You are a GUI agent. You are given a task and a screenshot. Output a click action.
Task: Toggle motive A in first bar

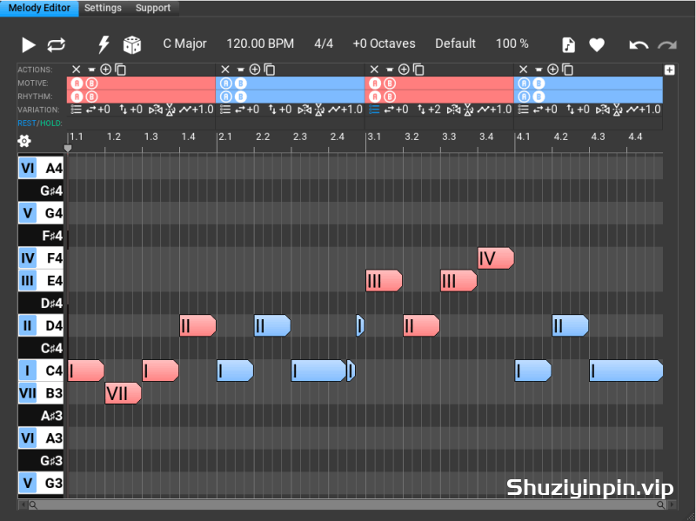click(x=77, y=83)
